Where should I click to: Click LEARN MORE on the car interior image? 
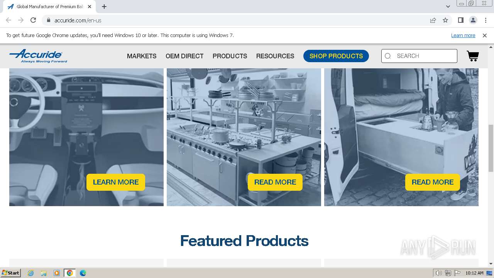pyautogui.click(x=116, y=182)
